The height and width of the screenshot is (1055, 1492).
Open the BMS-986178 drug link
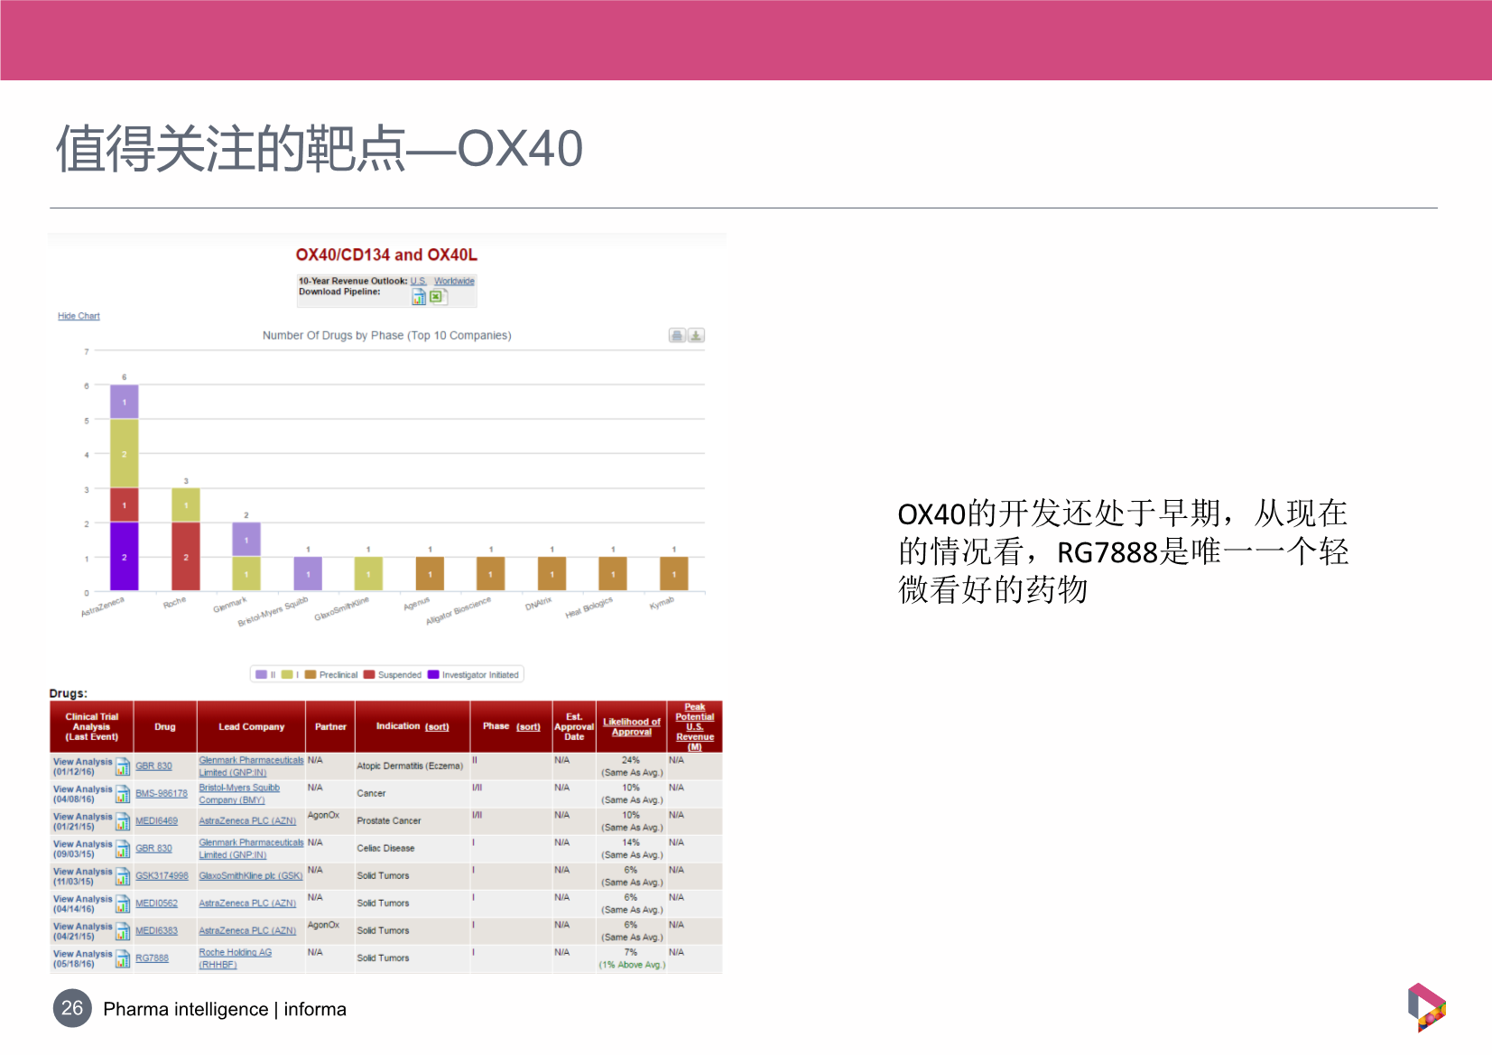click(162, 794)
